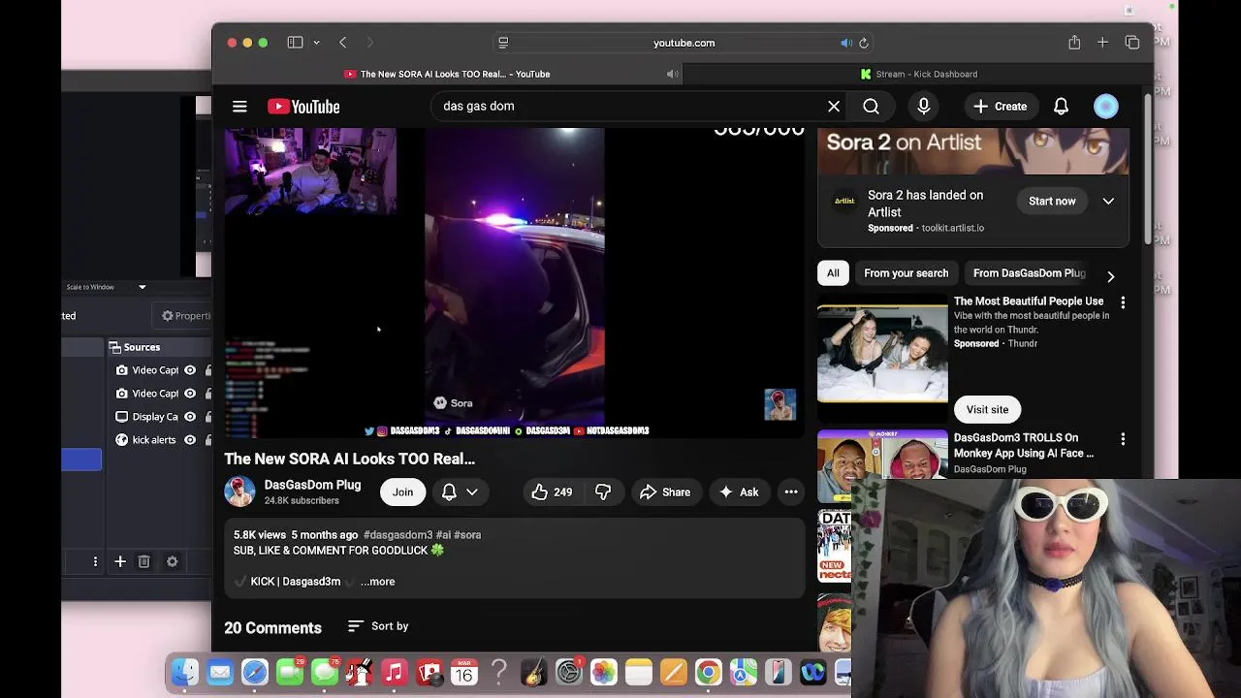
Task: Switch to 'The New SORA AI' YouTube tab
Action: click(447, 74)
